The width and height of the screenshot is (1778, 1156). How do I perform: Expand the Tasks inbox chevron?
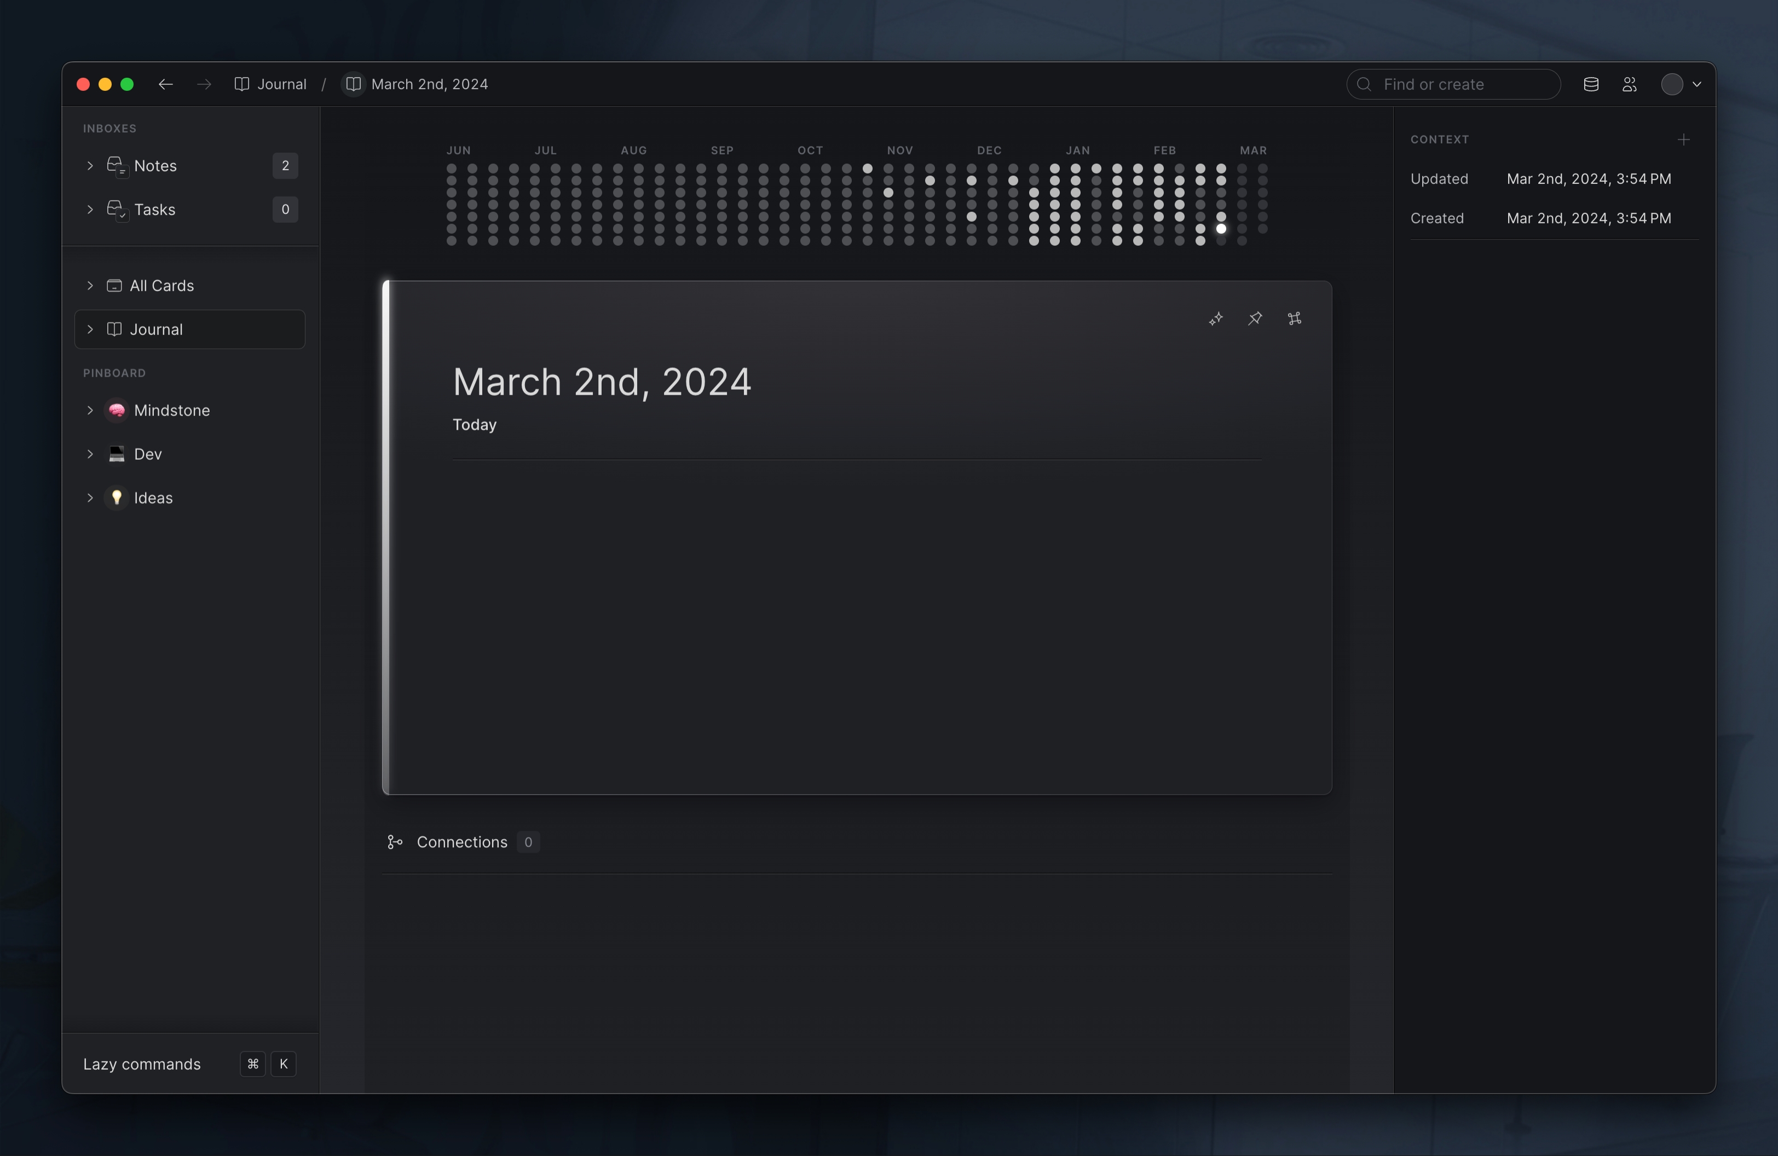[x=90, y=210]
